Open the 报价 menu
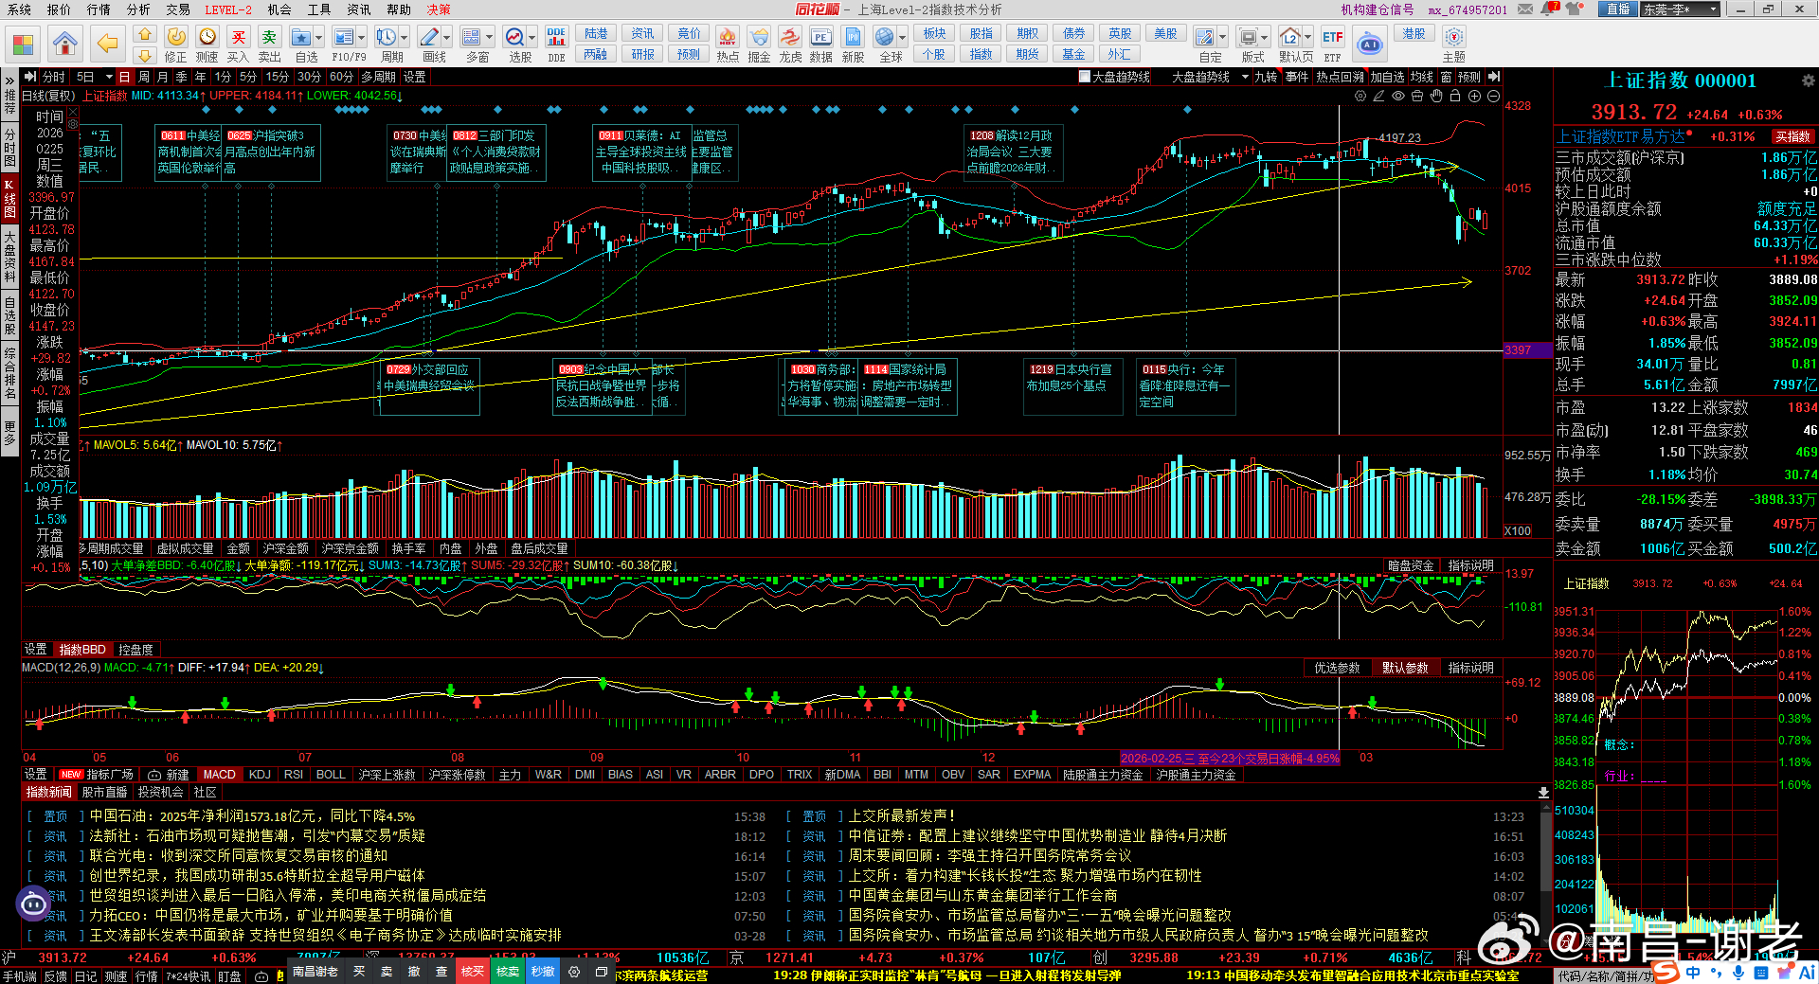The image size is (1819, 984). 59,9
